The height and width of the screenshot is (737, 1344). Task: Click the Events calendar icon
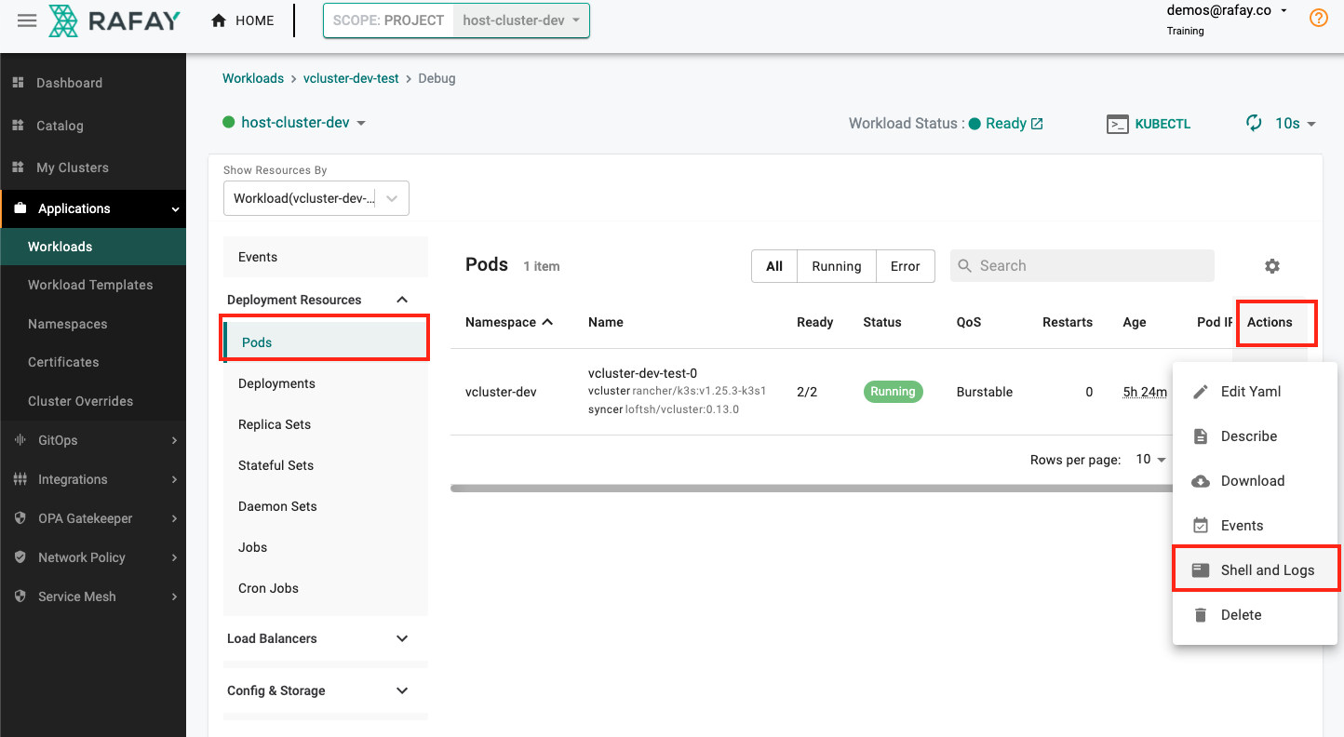click(1201, 526)
